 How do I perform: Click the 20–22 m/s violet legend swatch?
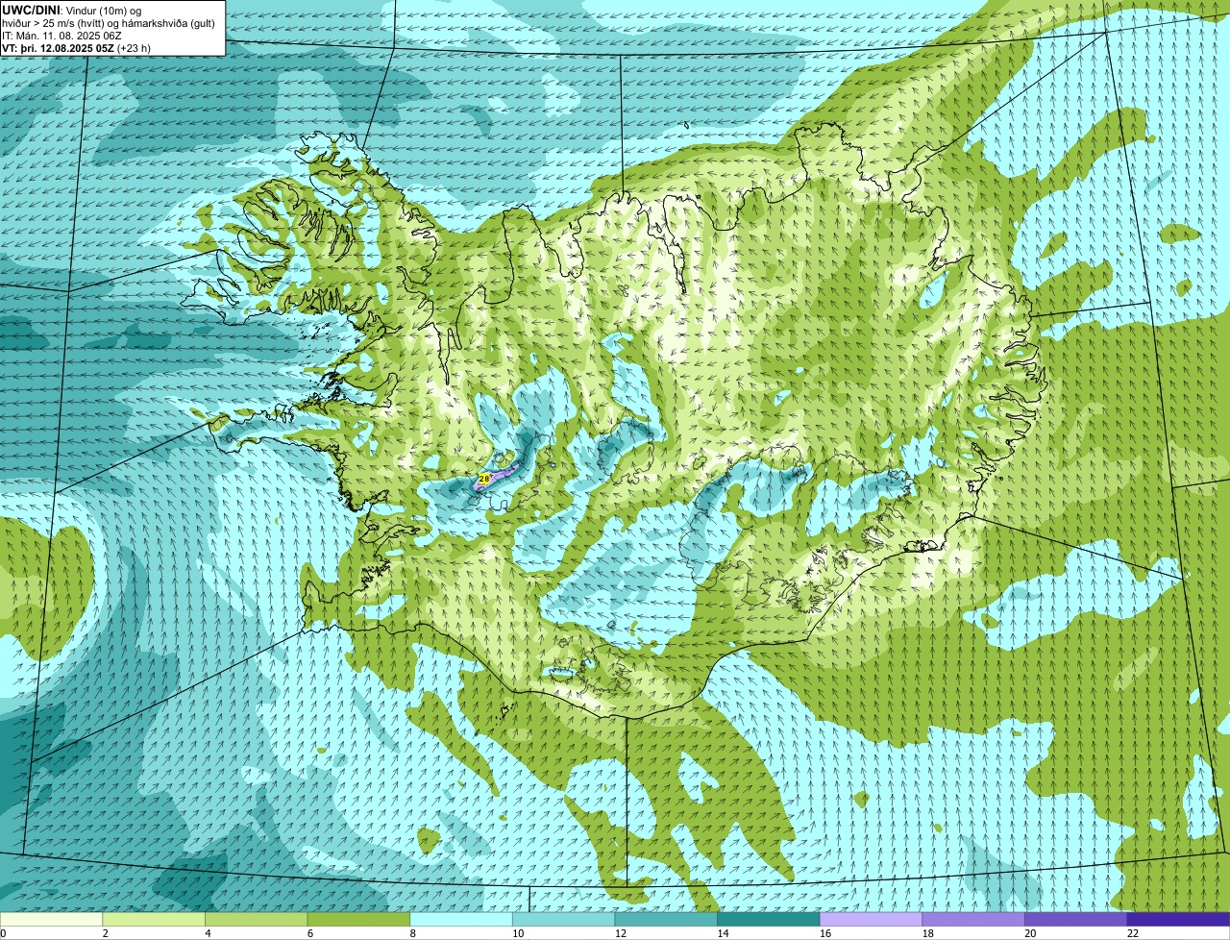[x=1076, y=920]
